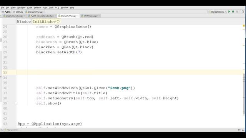Screen dimensions: 246x138
Task: Click the editor vertical scrollbar
Action: click(x=244, y=94)
